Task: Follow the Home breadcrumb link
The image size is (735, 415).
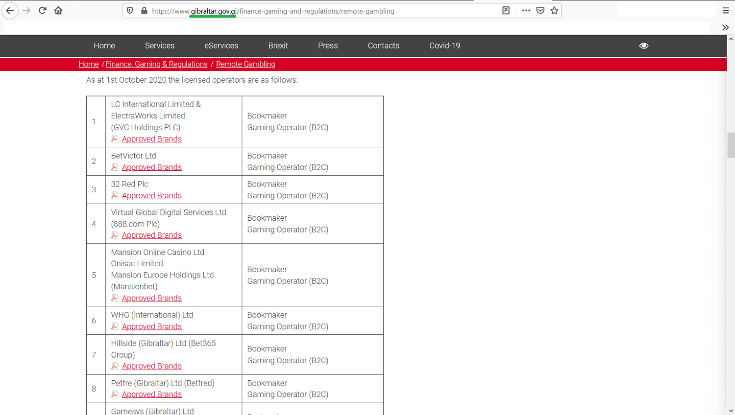Action: coord(89,64)
